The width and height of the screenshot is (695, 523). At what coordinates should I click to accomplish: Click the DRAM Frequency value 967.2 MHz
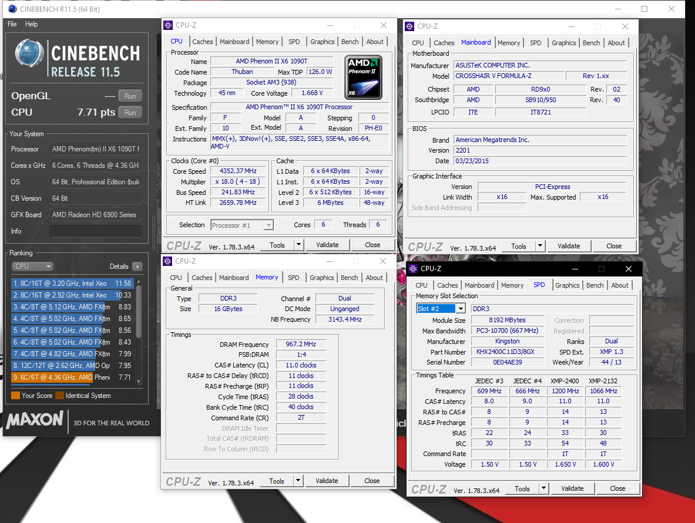pos(301,344)
